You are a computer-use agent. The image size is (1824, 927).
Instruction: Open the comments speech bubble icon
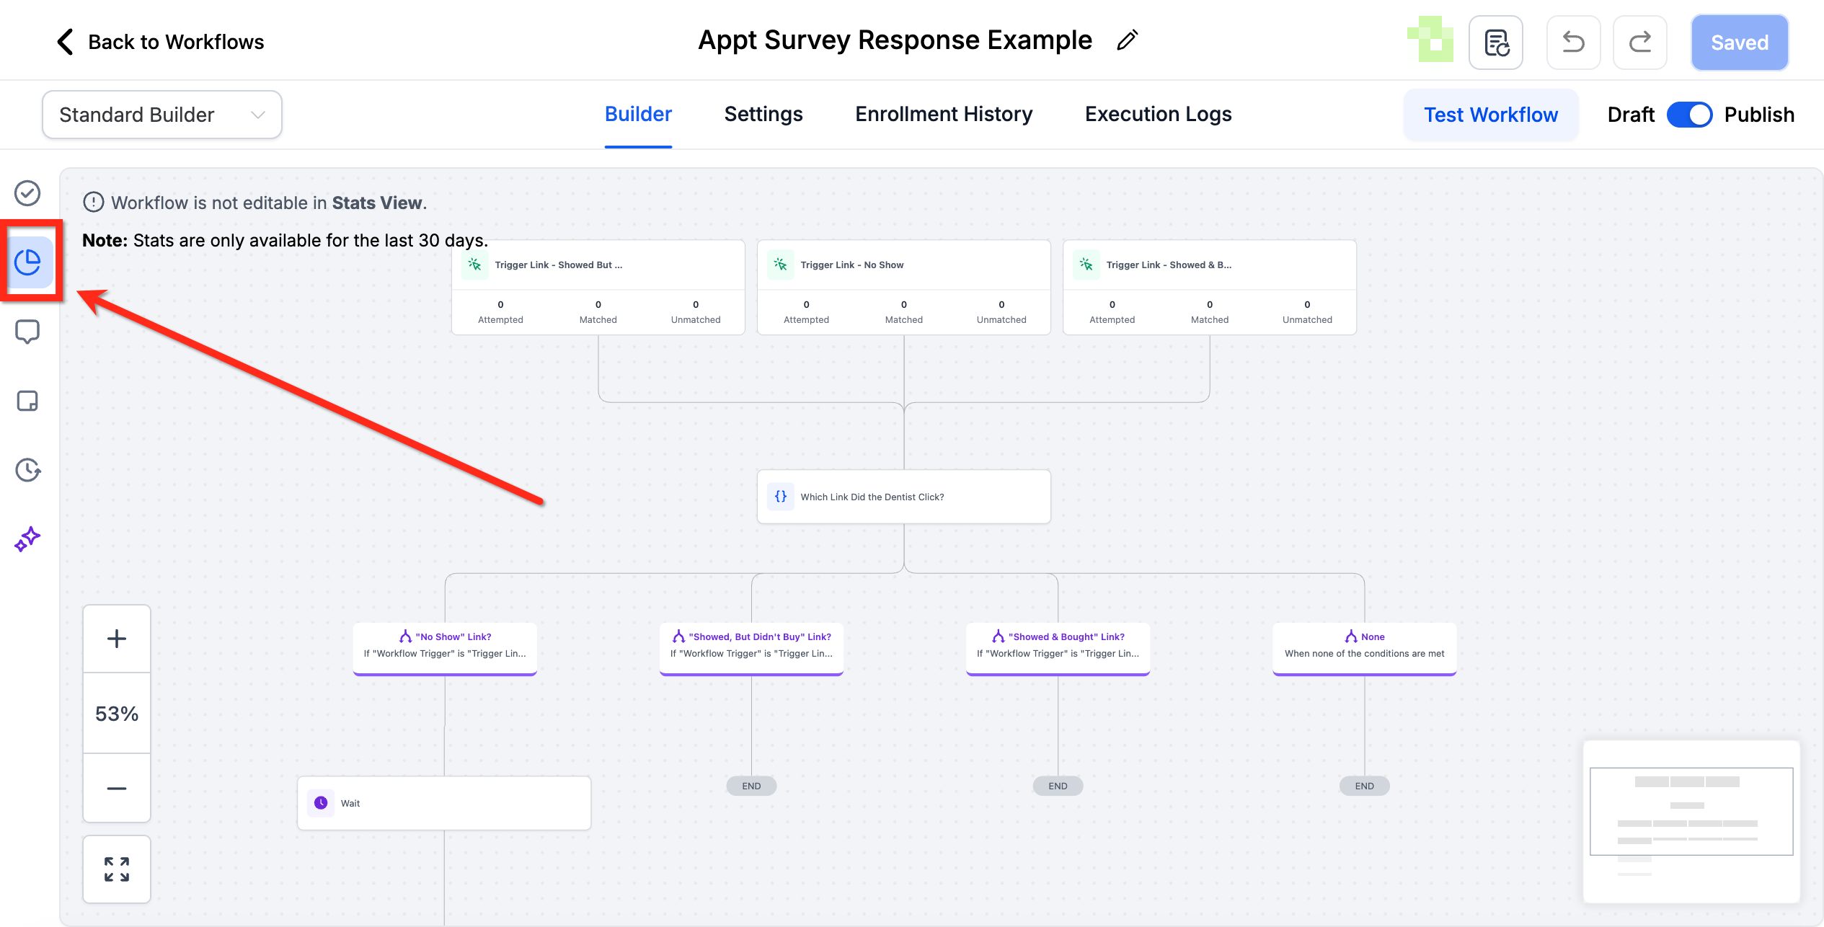(28, 332)
